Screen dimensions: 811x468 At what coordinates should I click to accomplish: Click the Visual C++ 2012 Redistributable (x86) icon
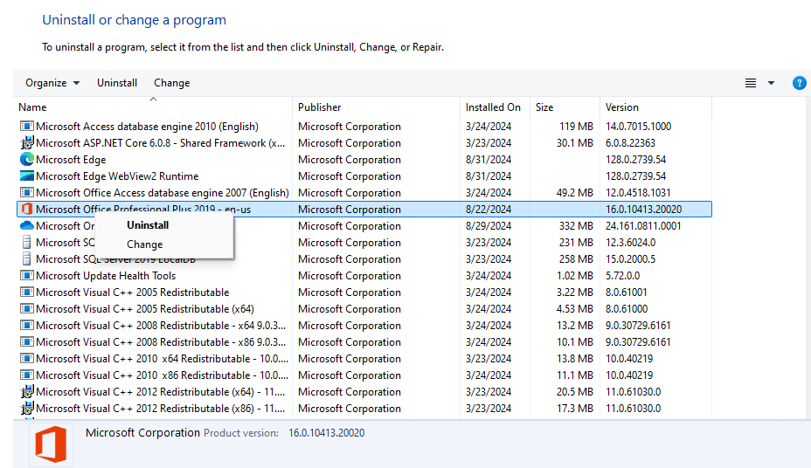tap(27, 408)
